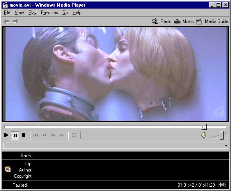231x191 pixels.
Task: Click the Skip Forward to next track icon
Action: 62,135
